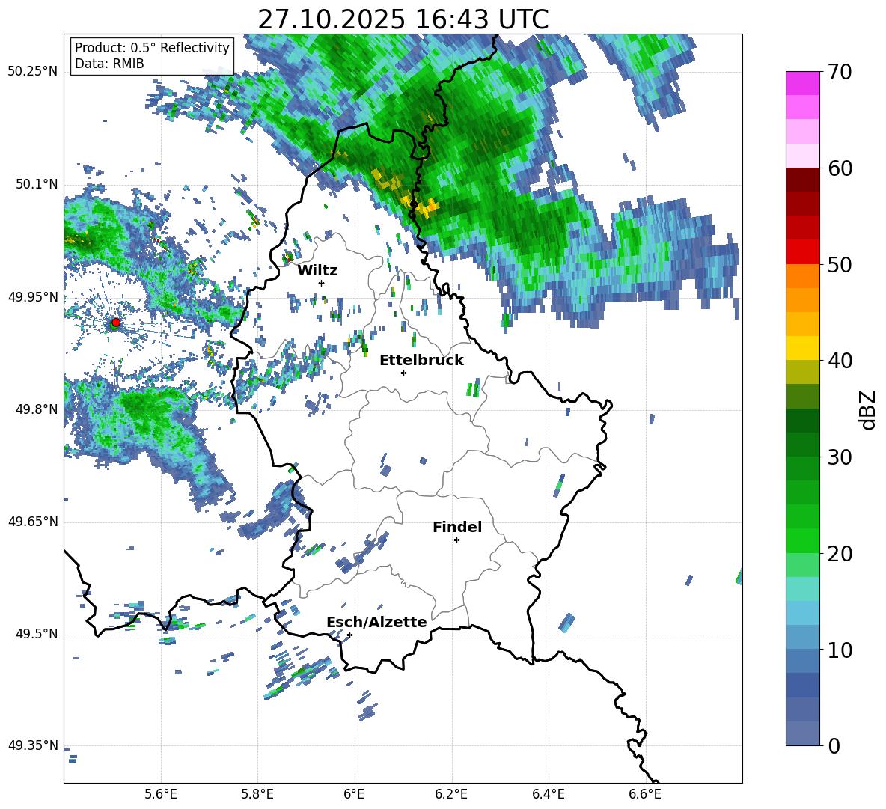Image resolution: width=886 pixels, height=809 pixels.
Task: Click the 0 tick on colorbar
Action: point(834,745)
